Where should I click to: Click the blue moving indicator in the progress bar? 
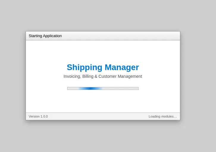[90, 88]
